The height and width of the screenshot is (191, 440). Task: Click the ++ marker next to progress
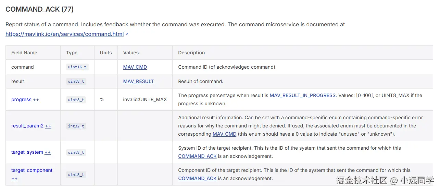pyautogui.click(x=36, y=100)
